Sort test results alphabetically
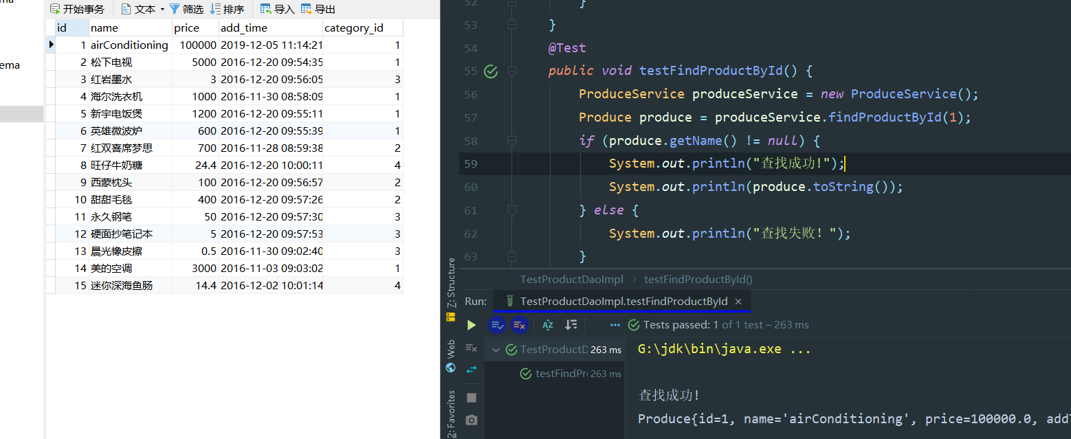Image resolution: width=1071 pixels, height=439 pixels. [x=548, y=325]
